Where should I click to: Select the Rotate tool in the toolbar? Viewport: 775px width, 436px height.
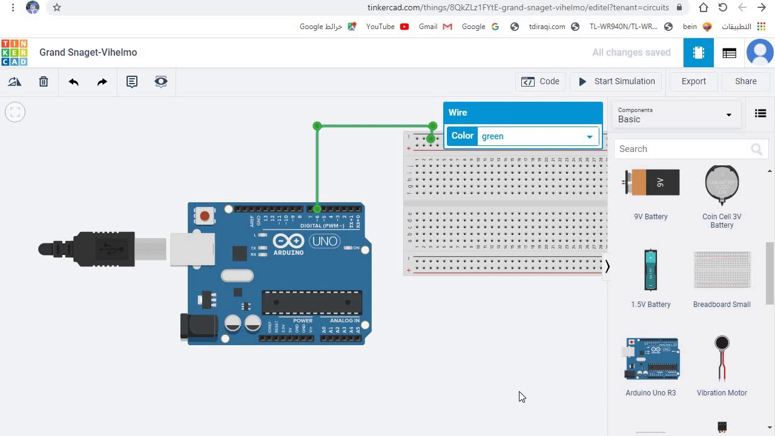tap(15, 82)
